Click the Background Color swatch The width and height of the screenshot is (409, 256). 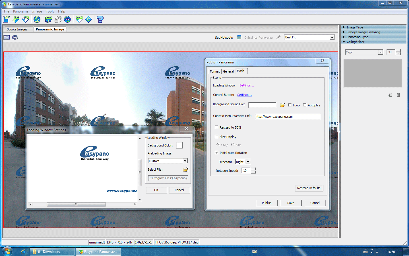179,145
